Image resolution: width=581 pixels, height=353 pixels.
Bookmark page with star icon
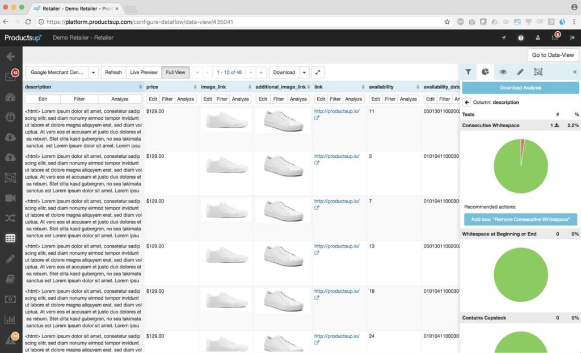coord(447,22)
